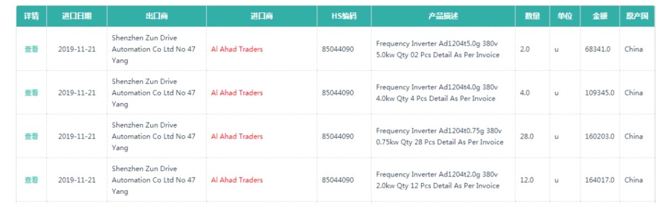Screen dimensions: 669x216
Task: Click Al Ahad Traders in the 68341.0 amount row
Action: 237,49
